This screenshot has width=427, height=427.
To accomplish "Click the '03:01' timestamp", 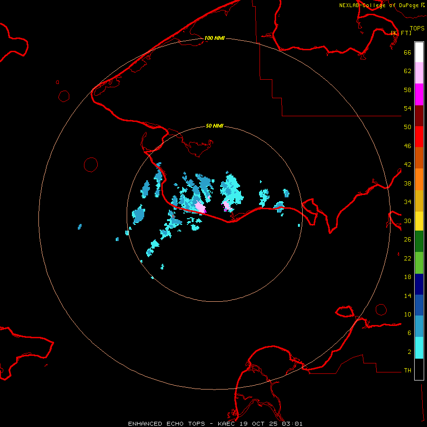I will [x=293, y=424].
